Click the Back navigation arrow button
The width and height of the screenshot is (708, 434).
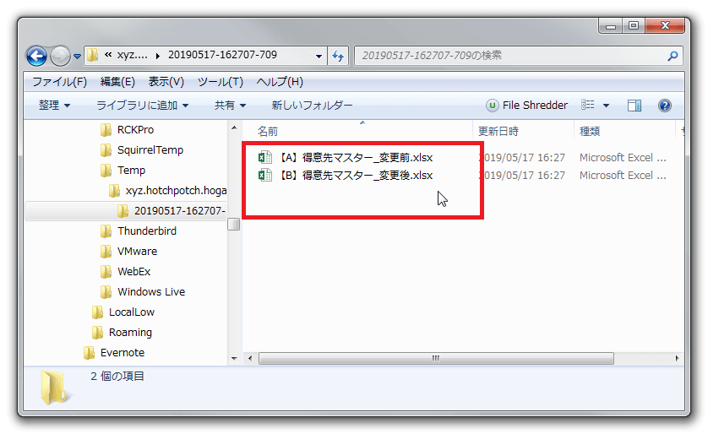(x=37, y=56)
